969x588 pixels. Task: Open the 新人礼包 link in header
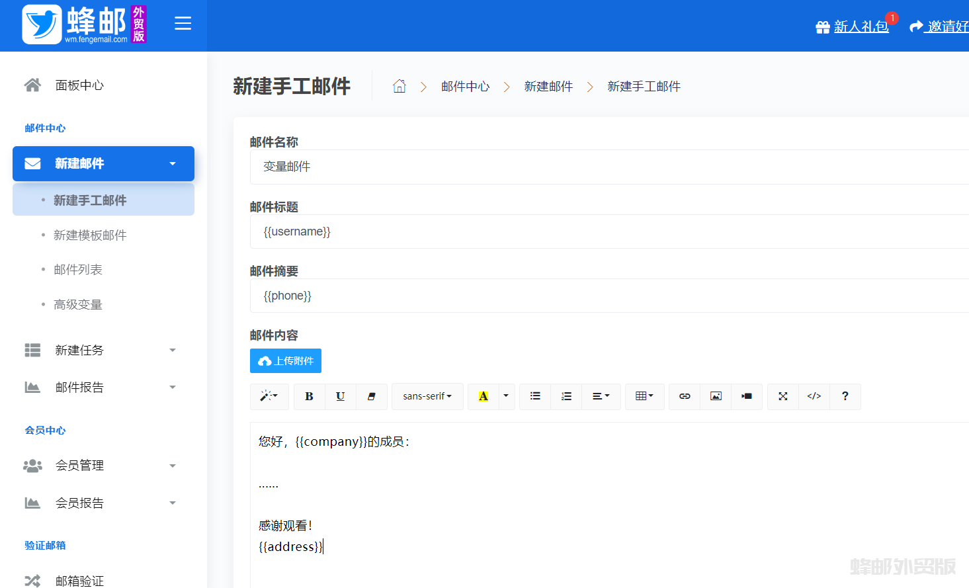click(x=860, y=26)
